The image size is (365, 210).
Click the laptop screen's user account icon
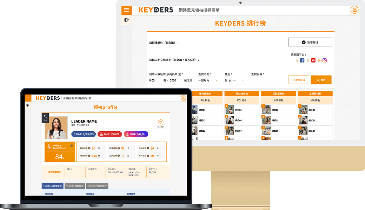(x=183, y=98)
